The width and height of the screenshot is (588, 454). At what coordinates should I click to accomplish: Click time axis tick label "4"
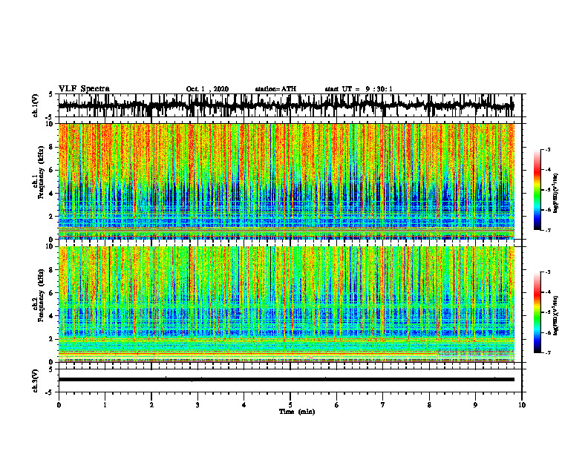tap(244, 405)
